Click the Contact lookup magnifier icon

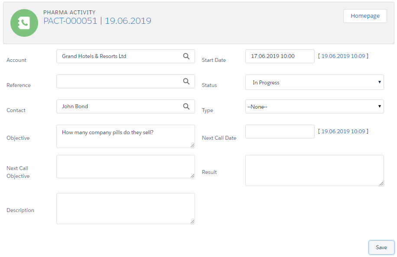(x=186, y=106)
